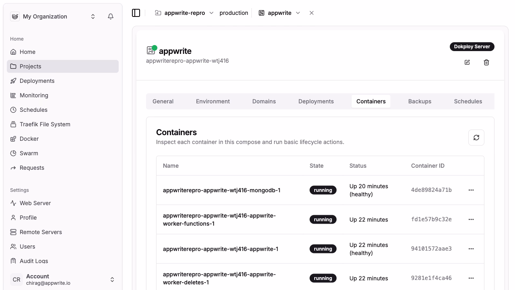Click container name ending appwrite-worker-deletes-1
This screenshot has width=515, height=290.
219,278
